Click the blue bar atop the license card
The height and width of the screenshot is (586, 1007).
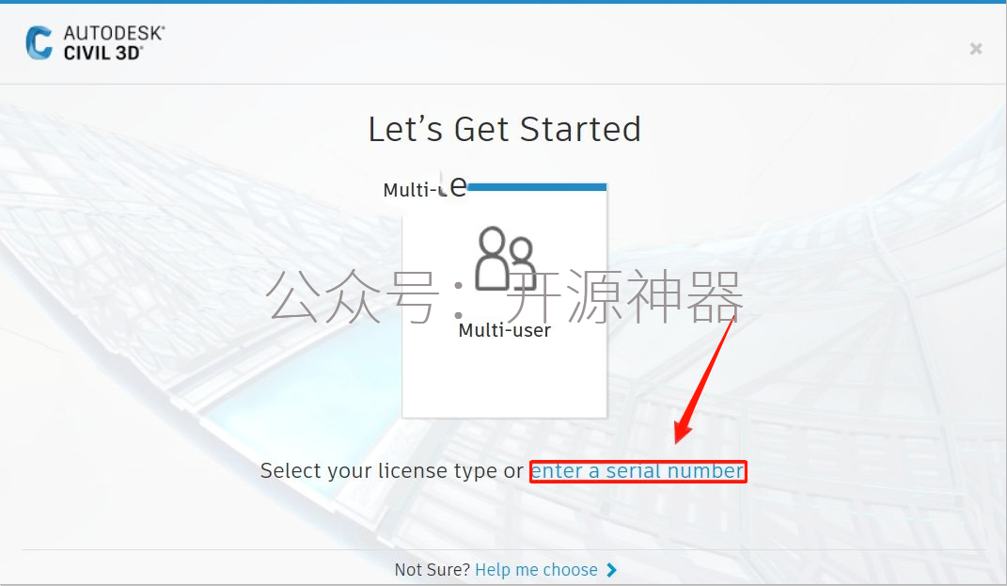click(538, 187)
